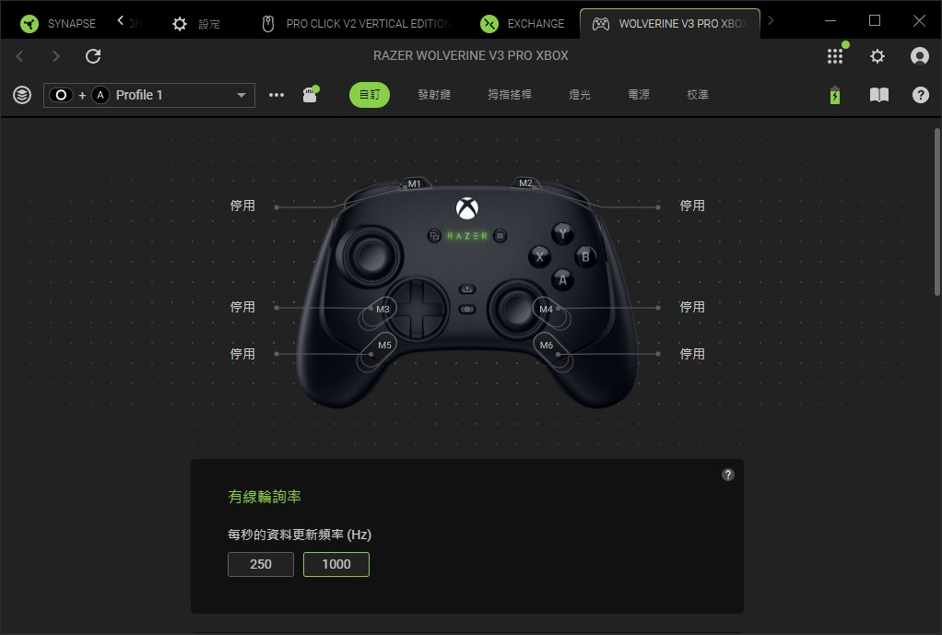Switch to the 燈光 tab
This screenshot has height=635, width=942.
(x=580, y=94)
